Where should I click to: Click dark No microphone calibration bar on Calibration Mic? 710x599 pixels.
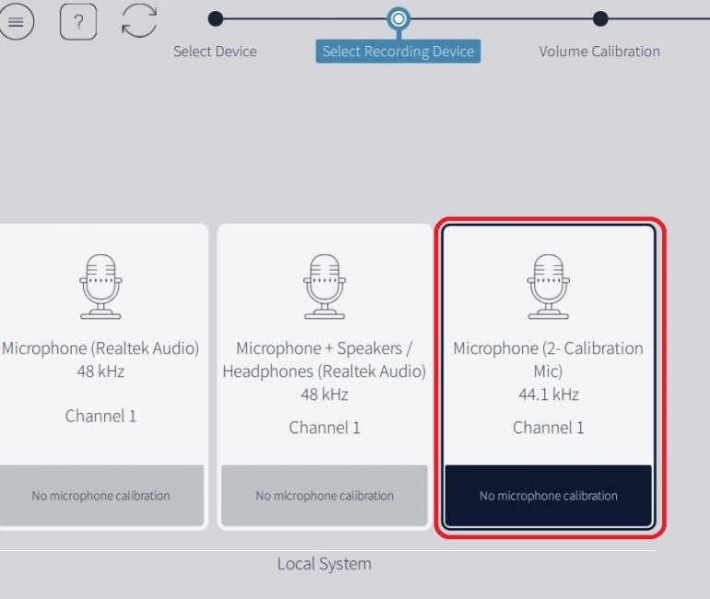point(548,496)
